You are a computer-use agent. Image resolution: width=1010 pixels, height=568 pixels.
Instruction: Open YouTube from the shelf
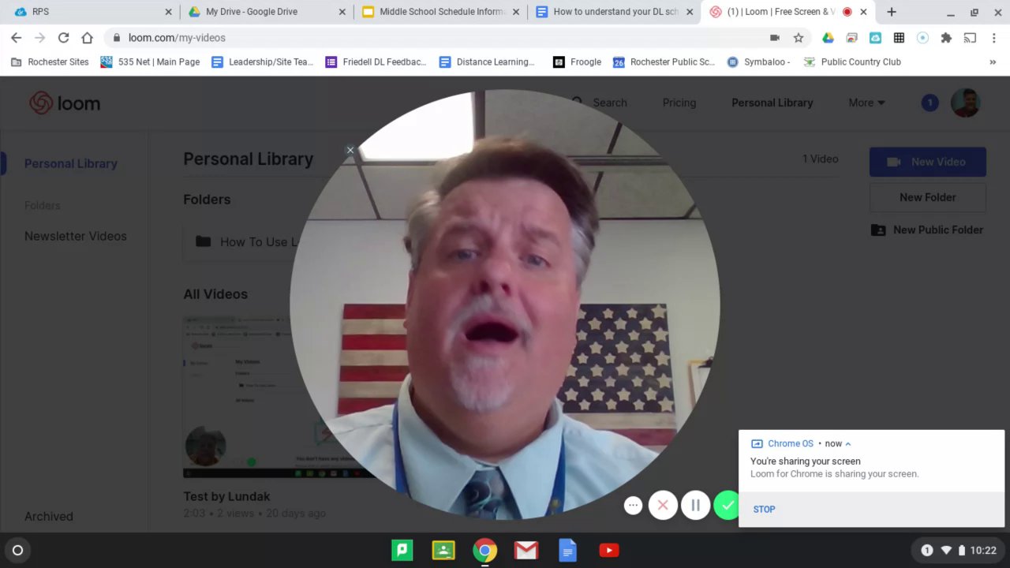pos(608,551)
